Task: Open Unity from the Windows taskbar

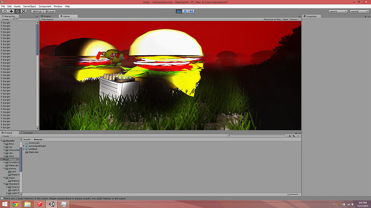Action: tap(52, 204)
